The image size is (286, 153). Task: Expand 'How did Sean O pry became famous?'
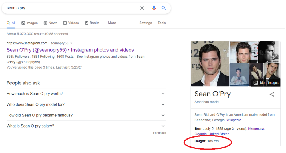click(86, 115)
